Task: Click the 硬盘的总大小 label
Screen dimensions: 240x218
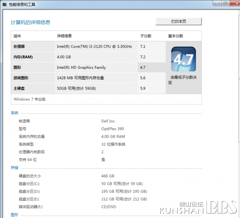Action: [x=30, y=176]
